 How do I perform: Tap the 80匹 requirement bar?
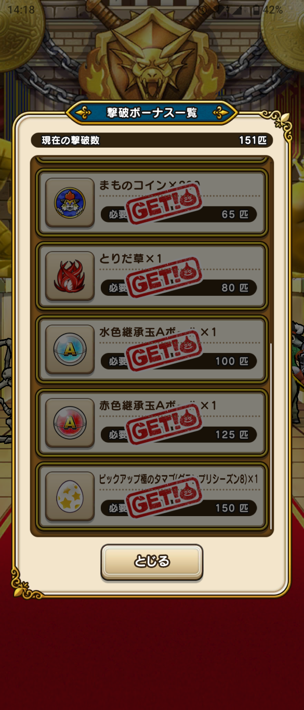tap(178, 287)
